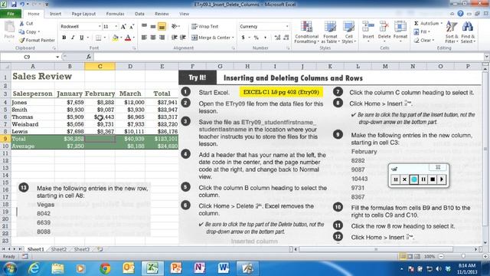Expand the Sort & Filter menu
490x276 pixels.
point(452,32)
